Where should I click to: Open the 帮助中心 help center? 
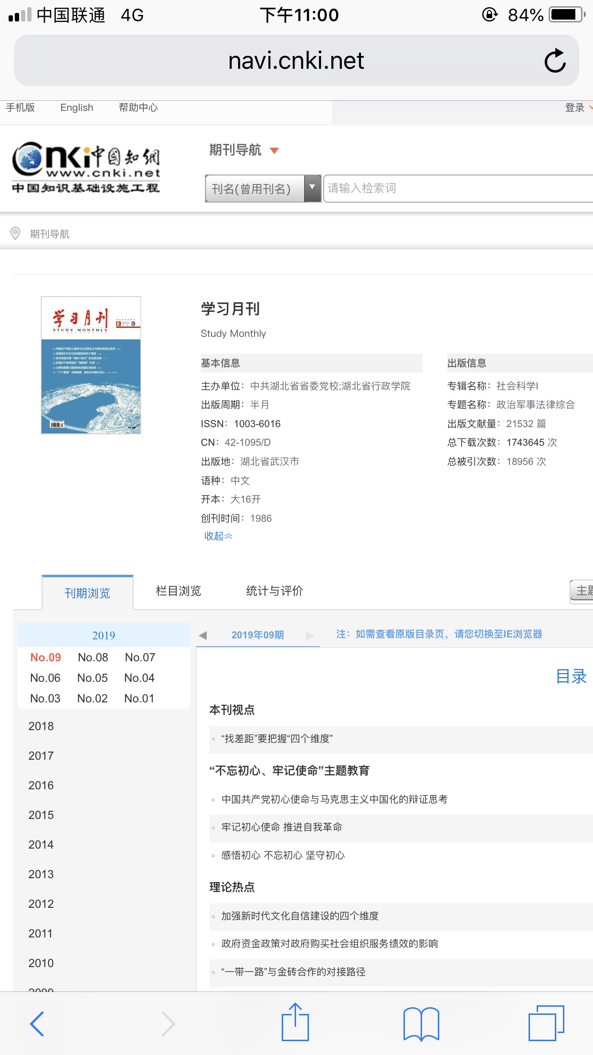(x=138, y=108)
